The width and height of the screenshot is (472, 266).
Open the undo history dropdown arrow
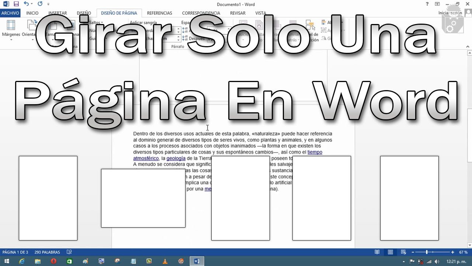[x=32, y=4]
